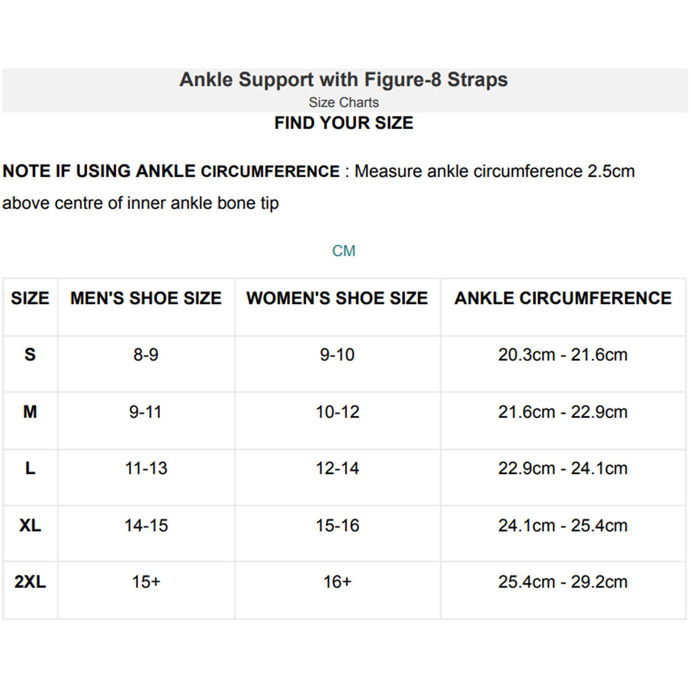Select the 'FIND YOUR SIZE' heading
Viewport: 692px width, 692px height.
pyautogui.click(x=344, y=123)
